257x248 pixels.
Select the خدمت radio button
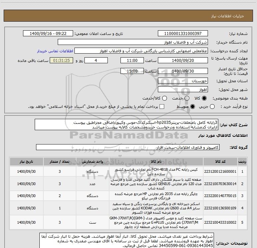(187, 98)
